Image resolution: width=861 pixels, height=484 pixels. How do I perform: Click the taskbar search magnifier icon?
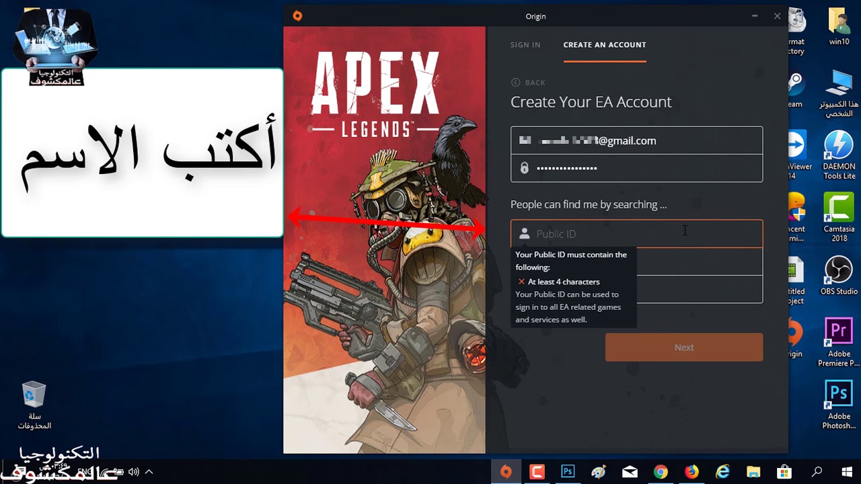pos(817,472)
